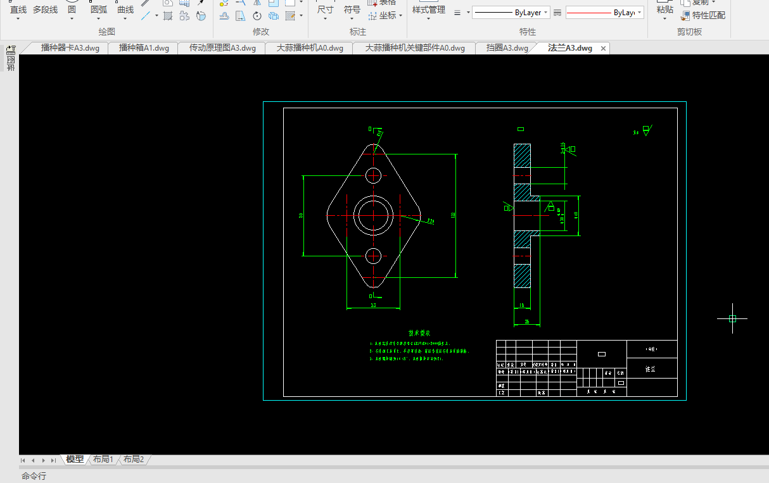
Task: Select the 直线 line tool
Action: point(18,10)
